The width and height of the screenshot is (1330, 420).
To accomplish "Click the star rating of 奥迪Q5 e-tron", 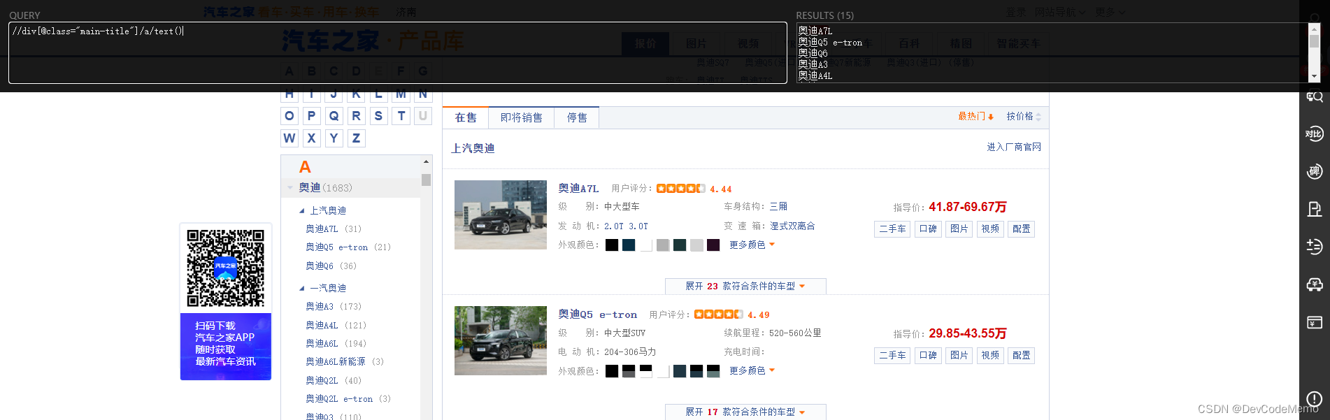I will pos(718,314).
